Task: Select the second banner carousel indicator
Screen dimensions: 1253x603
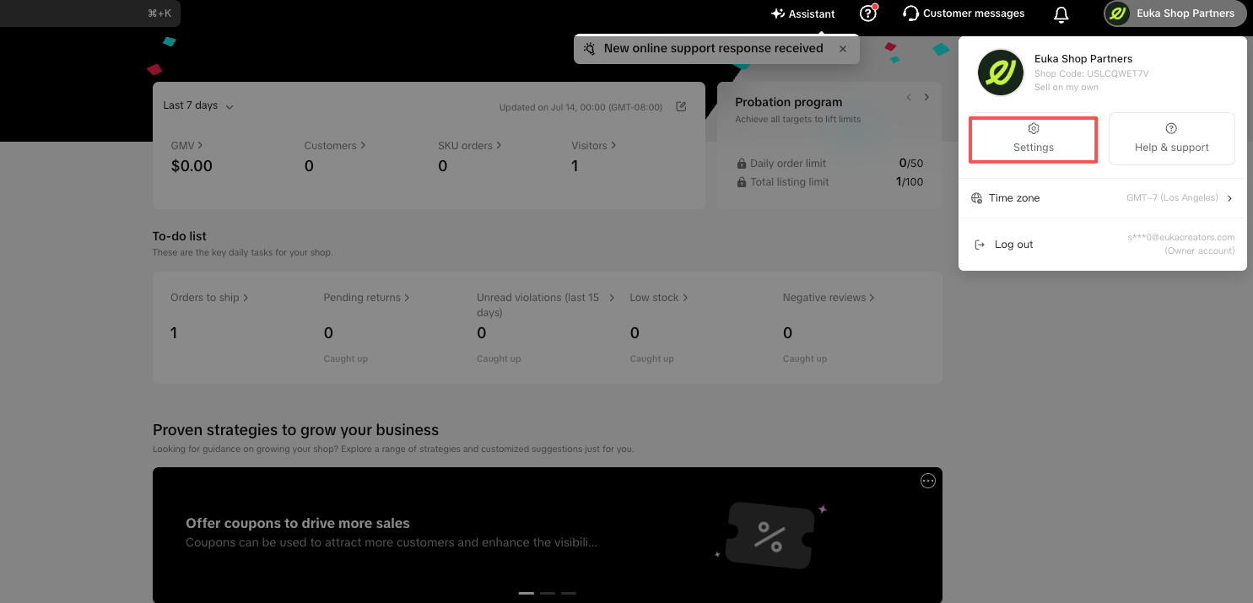Action: [548, 593]
